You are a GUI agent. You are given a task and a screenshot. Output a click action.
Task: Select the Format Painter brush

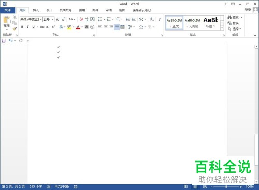pyautogui.click(x=15, y=28)
